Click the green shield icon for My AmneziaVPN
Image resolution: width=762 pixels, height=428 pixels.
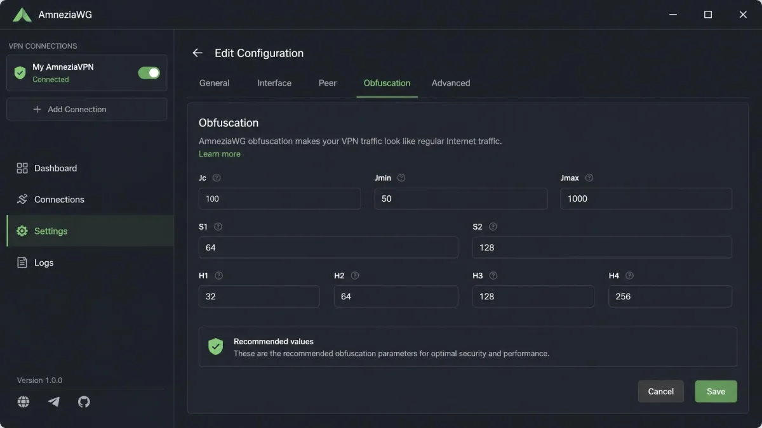point(20,73)
